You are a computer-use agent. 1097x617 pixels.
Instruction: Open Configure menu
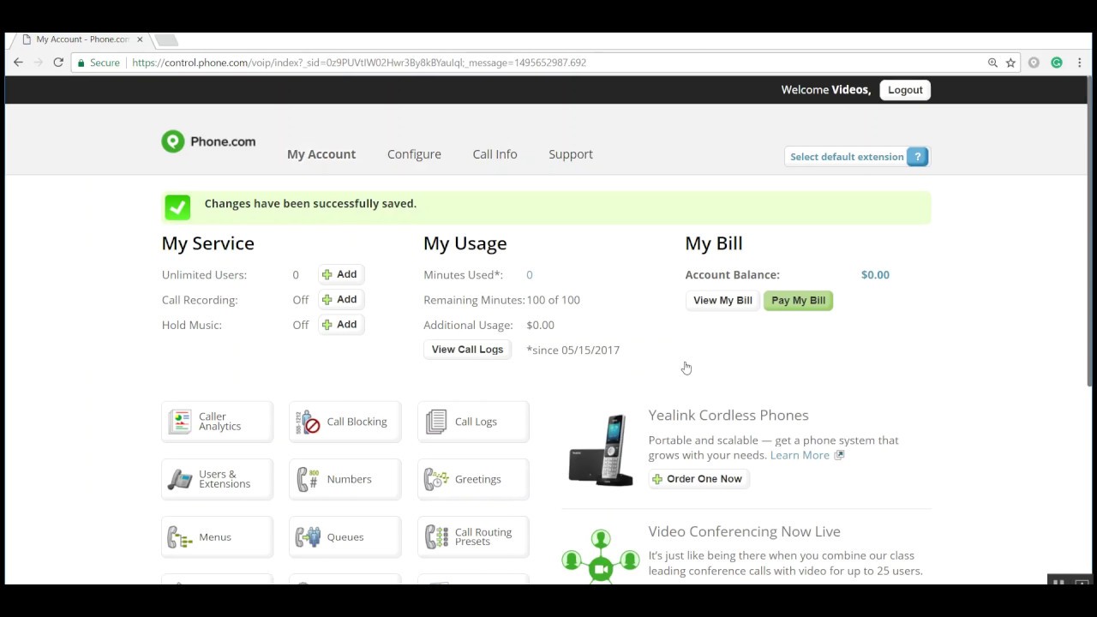coord(414,154)
